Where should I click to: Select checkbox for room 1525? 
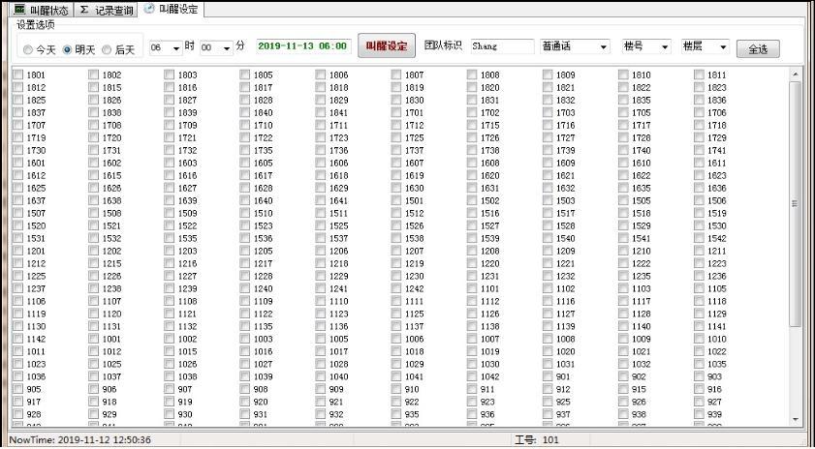(x=321, y=225)
